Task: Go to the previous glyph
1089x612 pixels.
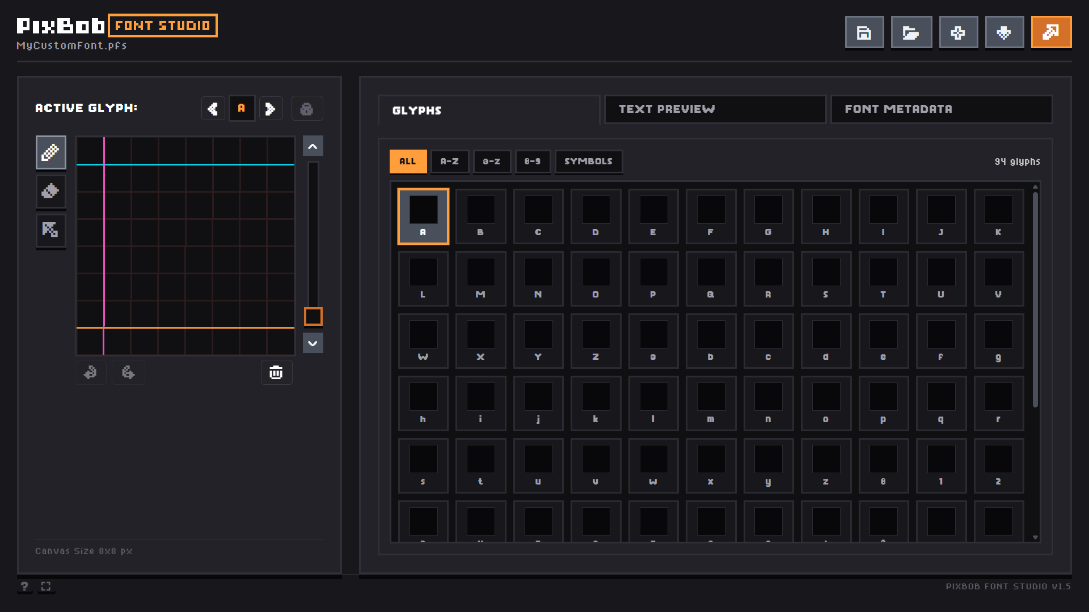Action: click(213, 108)
